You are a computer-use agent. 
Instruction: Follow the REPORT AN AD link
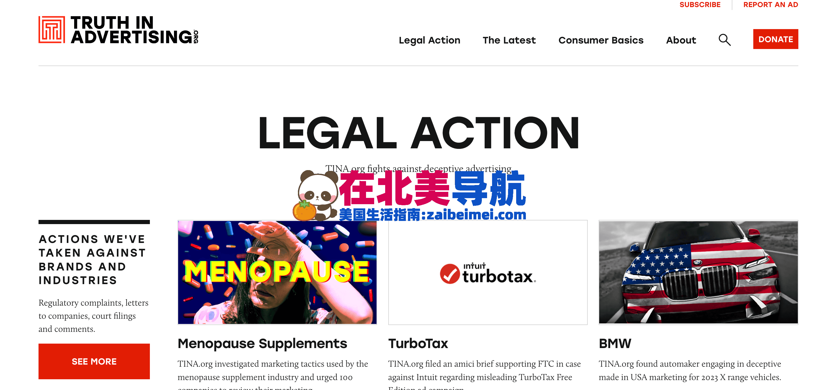(771, 5)
